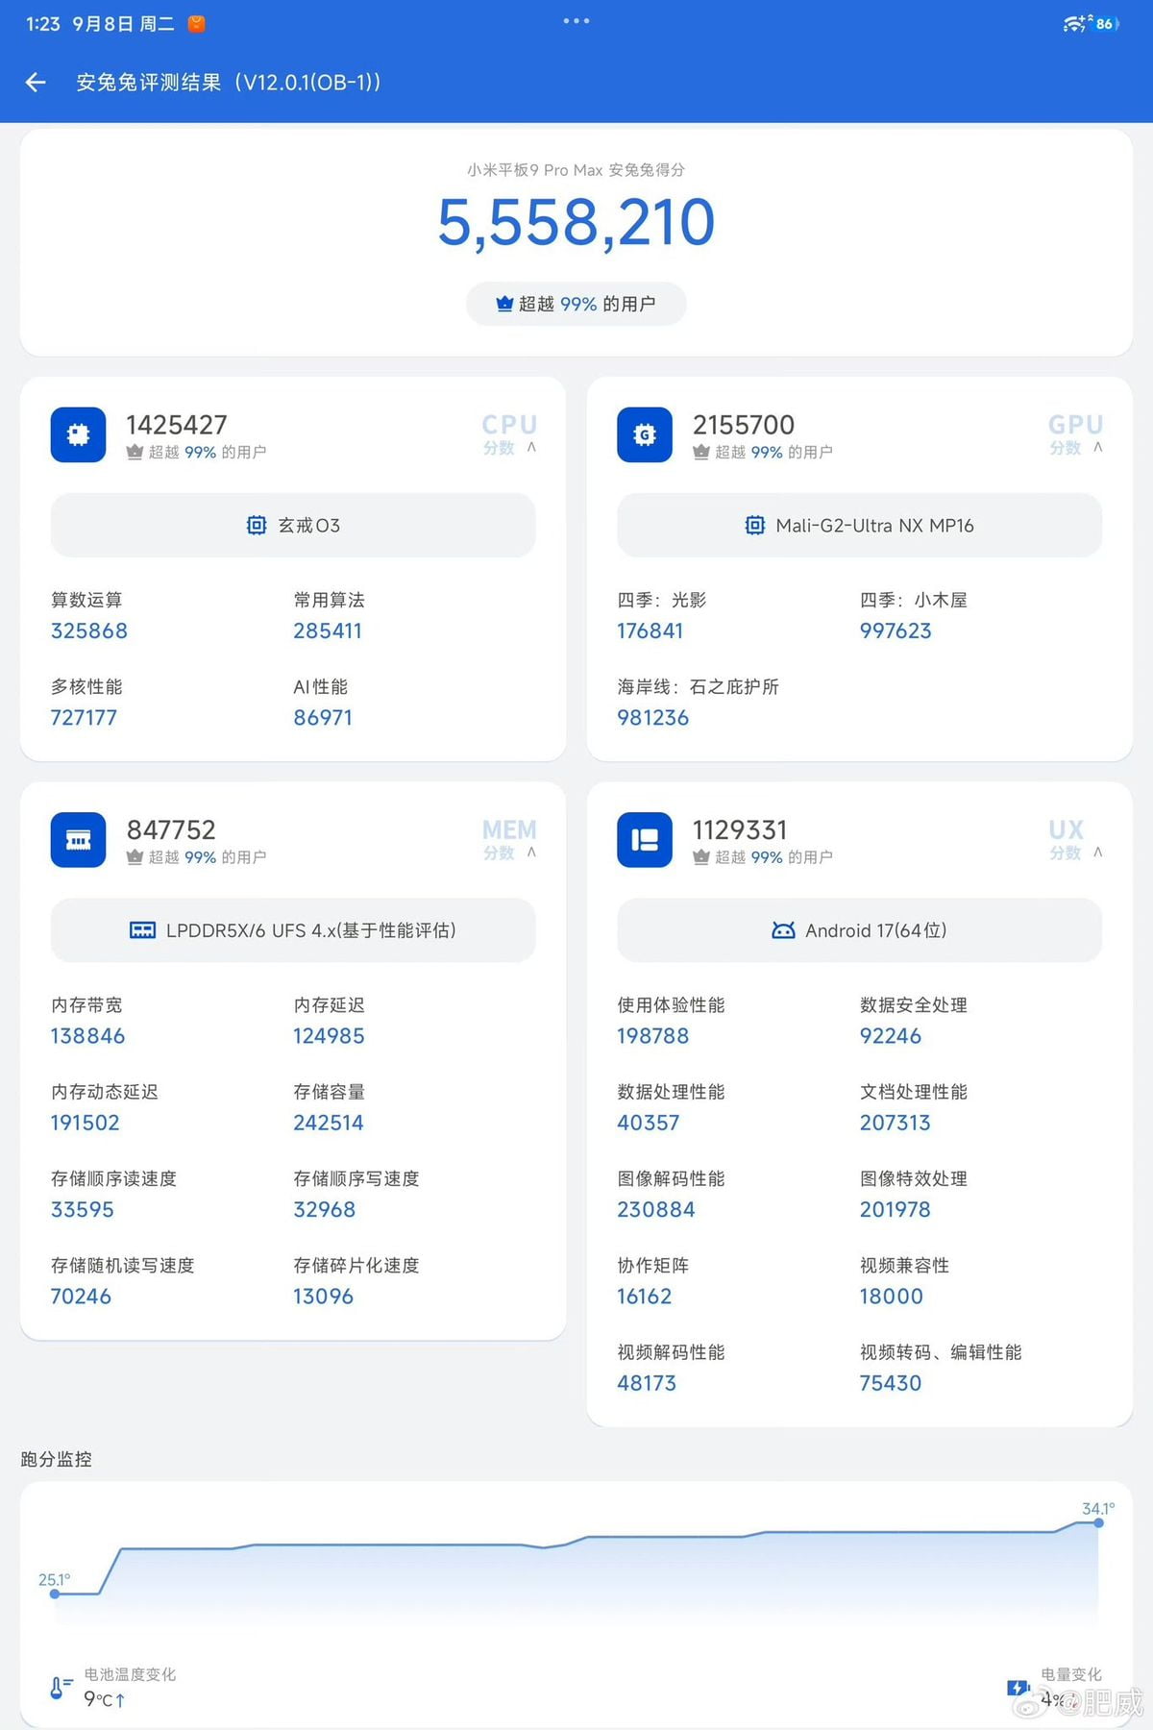
Task: Tap the 内存动态延迟 score 191502
Action: pos(86,1123)
